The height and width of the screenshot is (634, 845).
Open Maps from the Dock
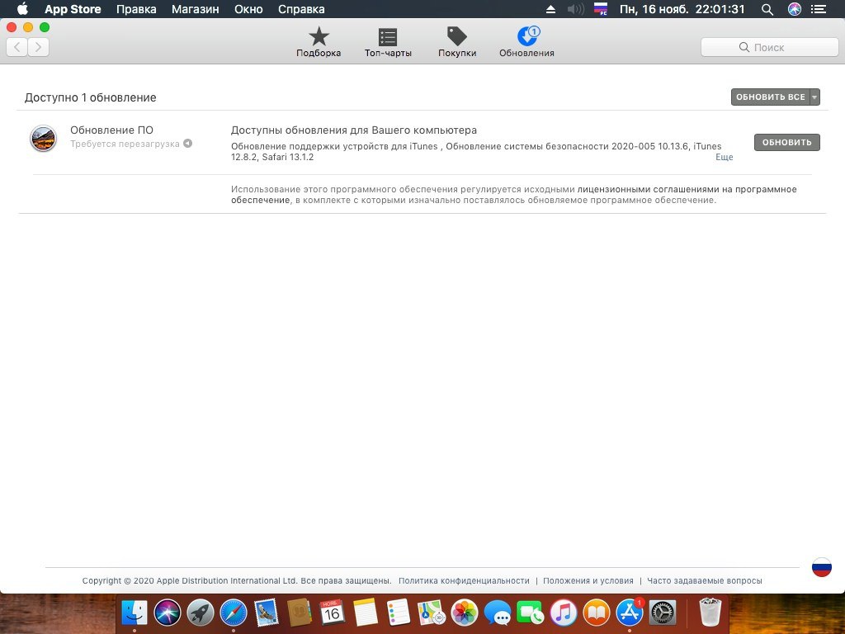[431, 613]
